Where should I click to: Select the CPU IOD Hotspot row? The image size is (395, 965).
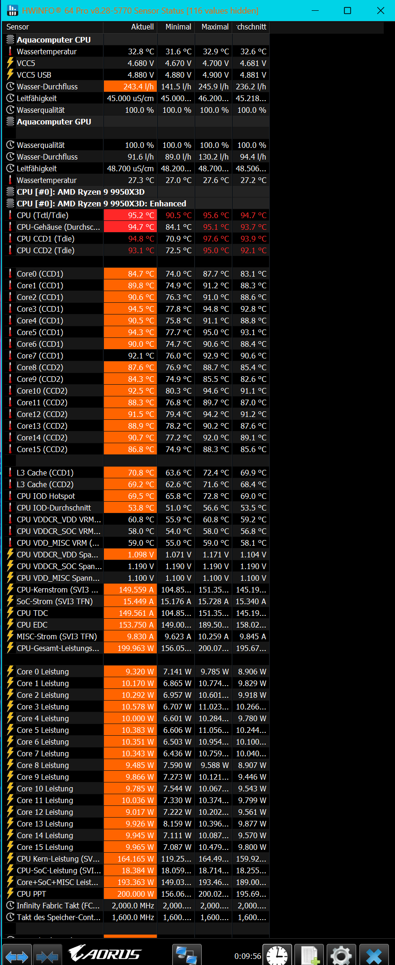(x=136, y=496)
